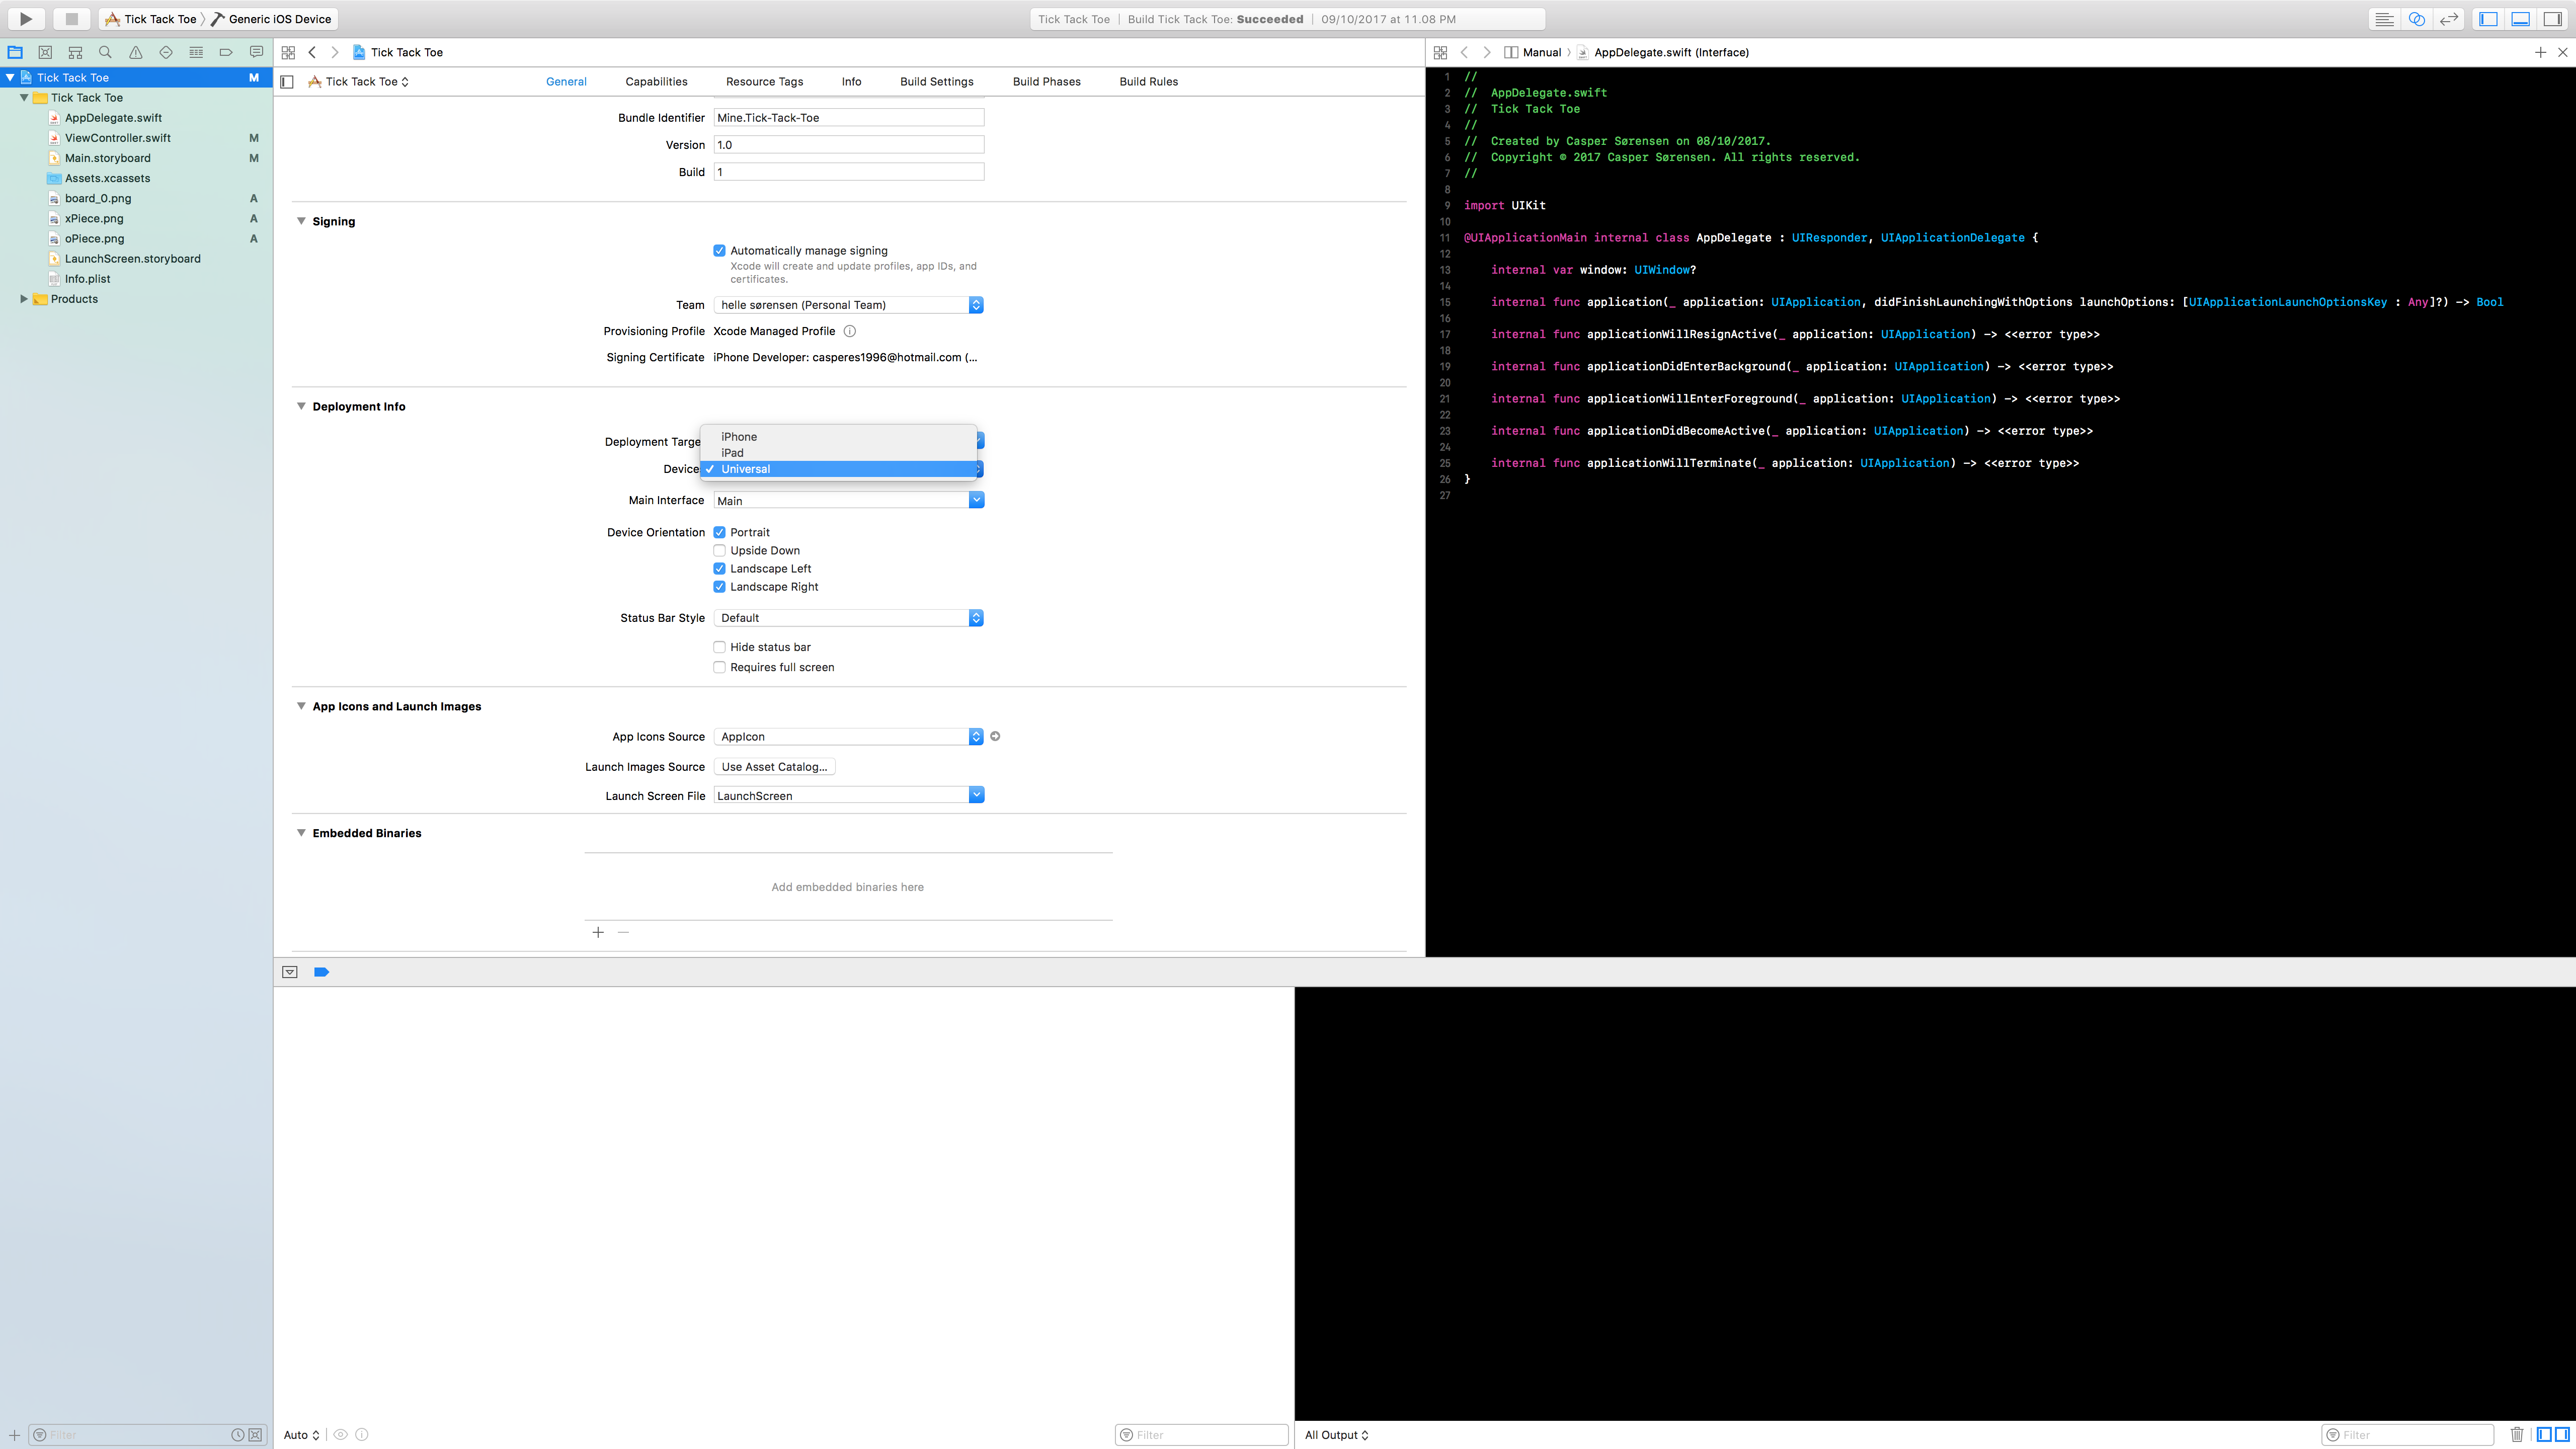The image size is (2576, 1449).
Task: Click the Provisioning Profile info icon
Action: pyautogui.click(x=850, y=331)
